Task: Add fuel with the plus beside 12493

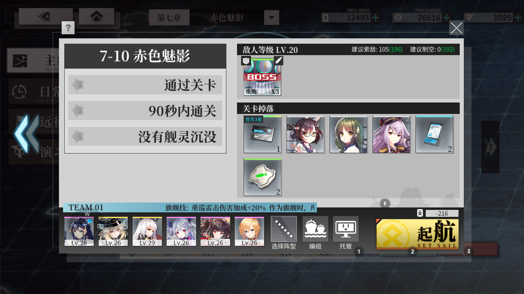Action: click(376, 18)
